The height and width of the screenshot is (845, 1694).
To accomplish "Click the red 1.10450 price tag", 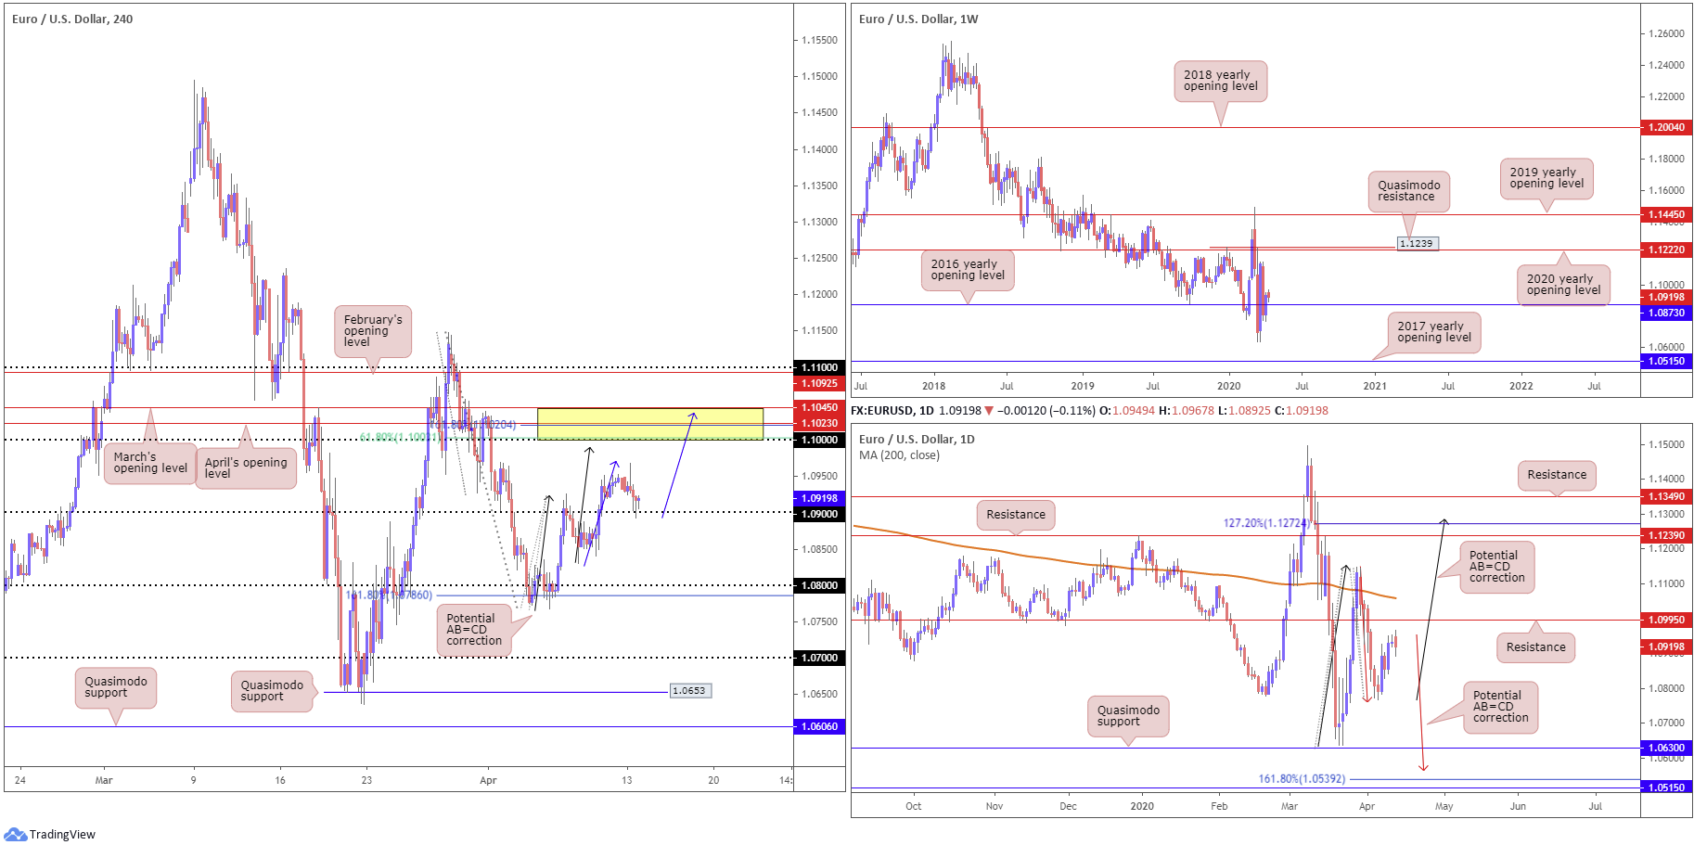I will click(819, 407).
